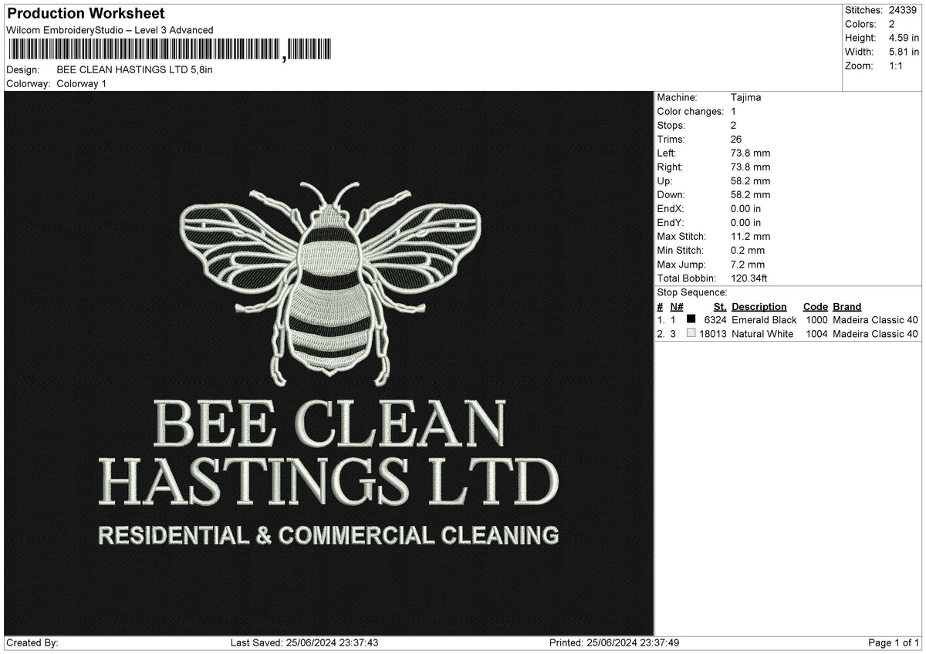Click the Trims value 26
This screenshot has width=926, height=654.
pyautogui.click(x=736, y=139)
